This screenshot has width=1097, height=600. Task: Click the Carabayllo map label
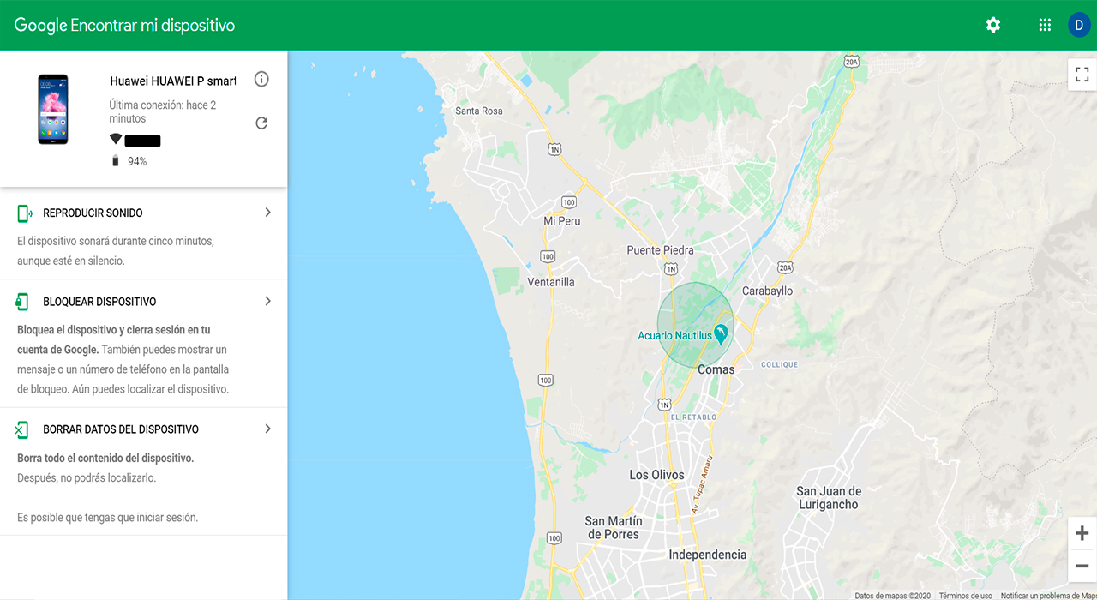[767, 291]
